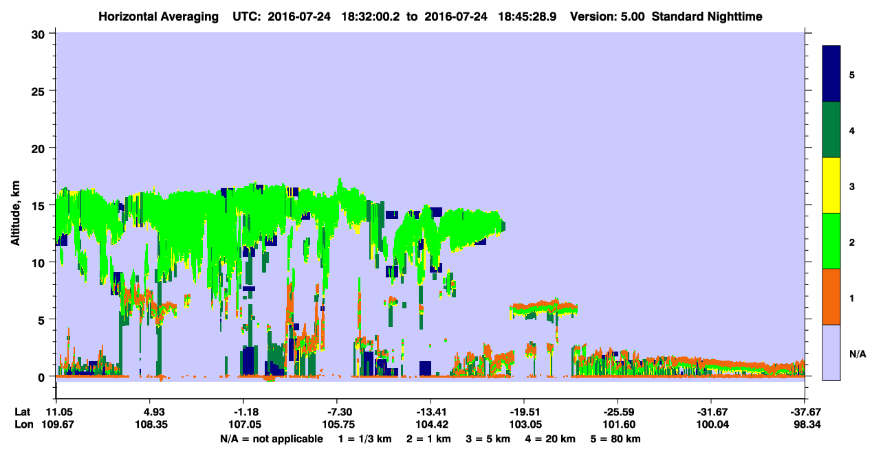The width and height of the screenshot is (894, 458).
Task: Click legend entry '1 = 1/3 km'
Action: click(367, 439)
